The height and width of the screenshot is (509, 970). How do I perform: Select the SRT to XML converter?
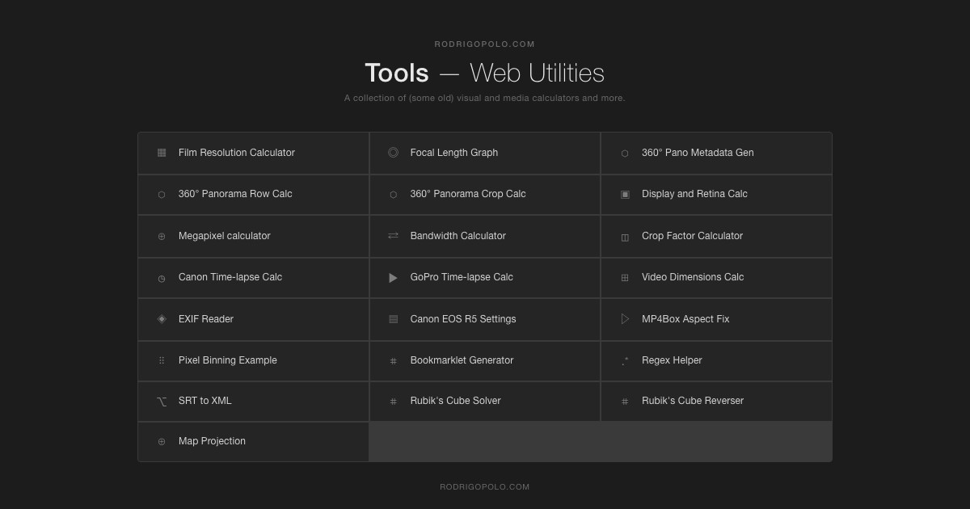254,402
